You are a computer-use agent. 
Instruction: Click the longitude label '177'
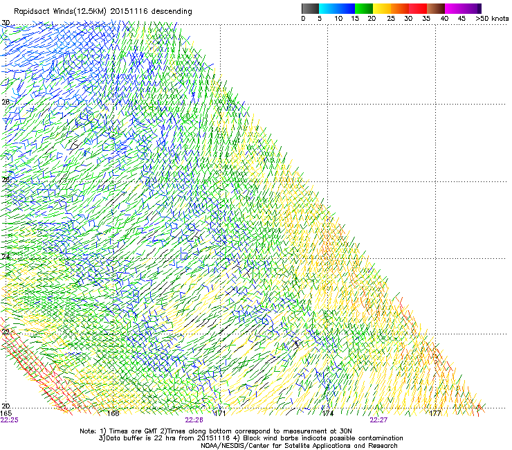tap(435, 413)
